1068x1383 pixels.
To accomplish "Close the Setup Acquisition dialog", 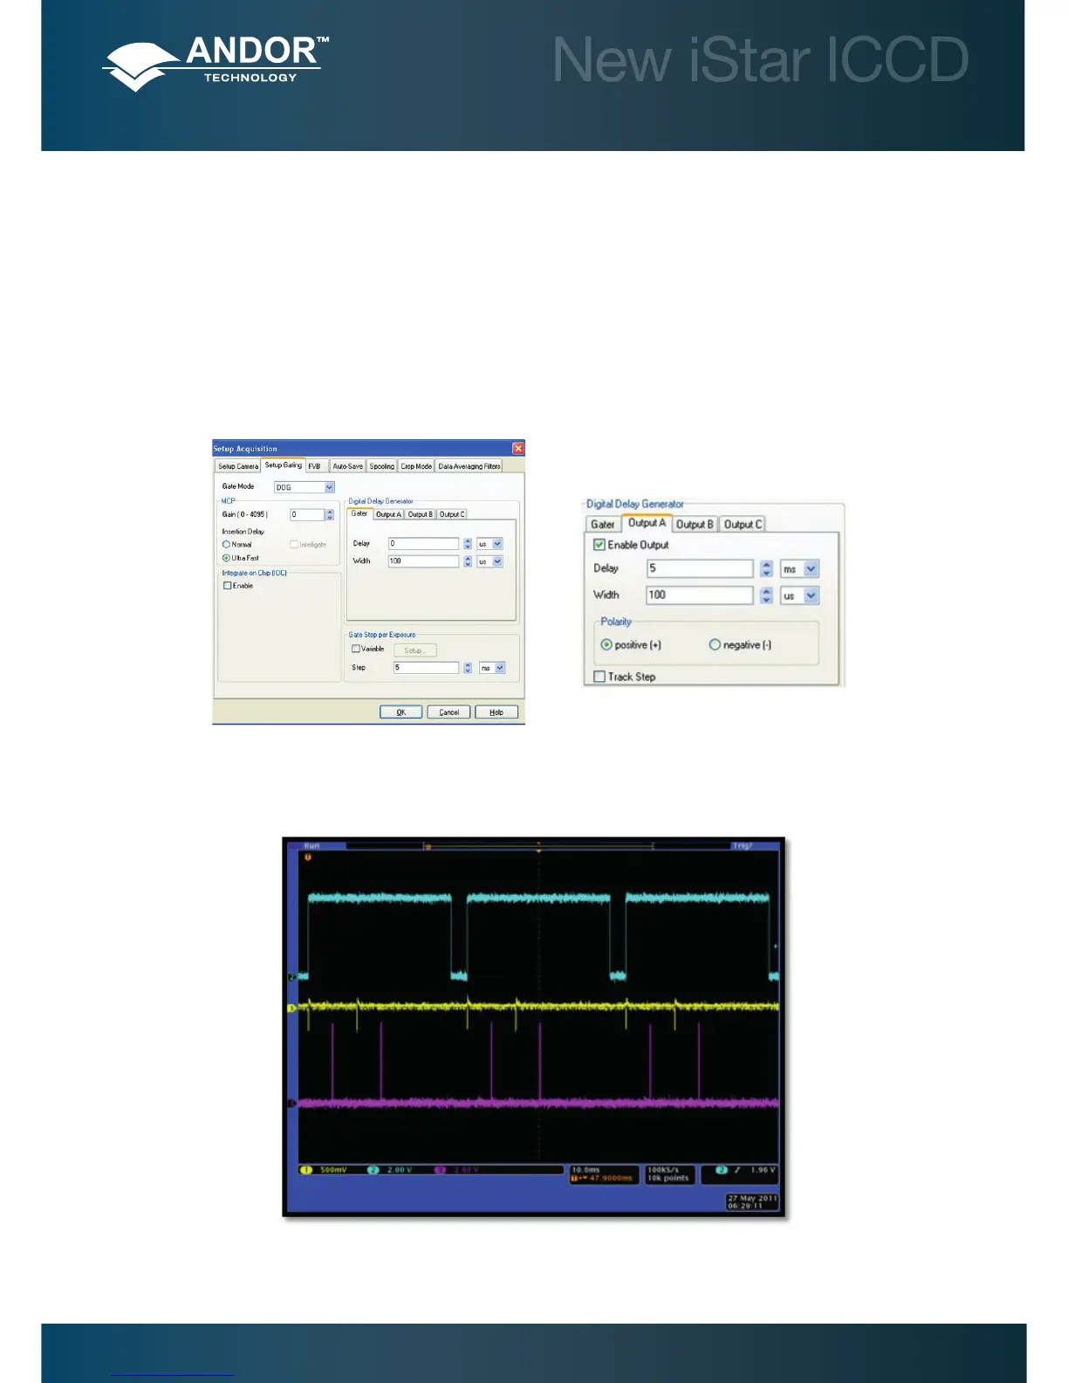I will [518, 448].
